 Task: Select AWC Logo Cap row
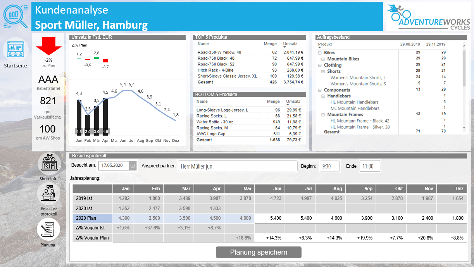(250, 134)
